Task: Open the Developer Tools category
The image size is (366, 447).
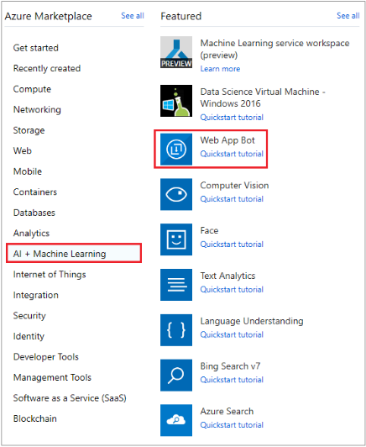Action: pos(46,357)
